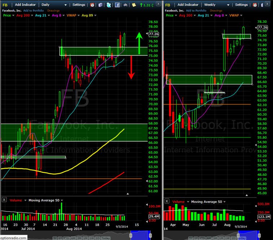Click green 1.31 price change indicator
The height and width of the screenshot is (240, 273).
point(147,5)
